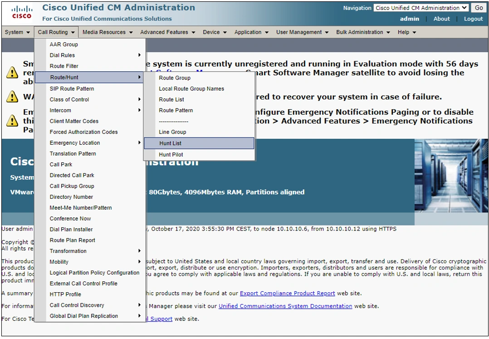489x339 pixels.
Task: Select Dial Plan Installer entry
Action: 89,229
